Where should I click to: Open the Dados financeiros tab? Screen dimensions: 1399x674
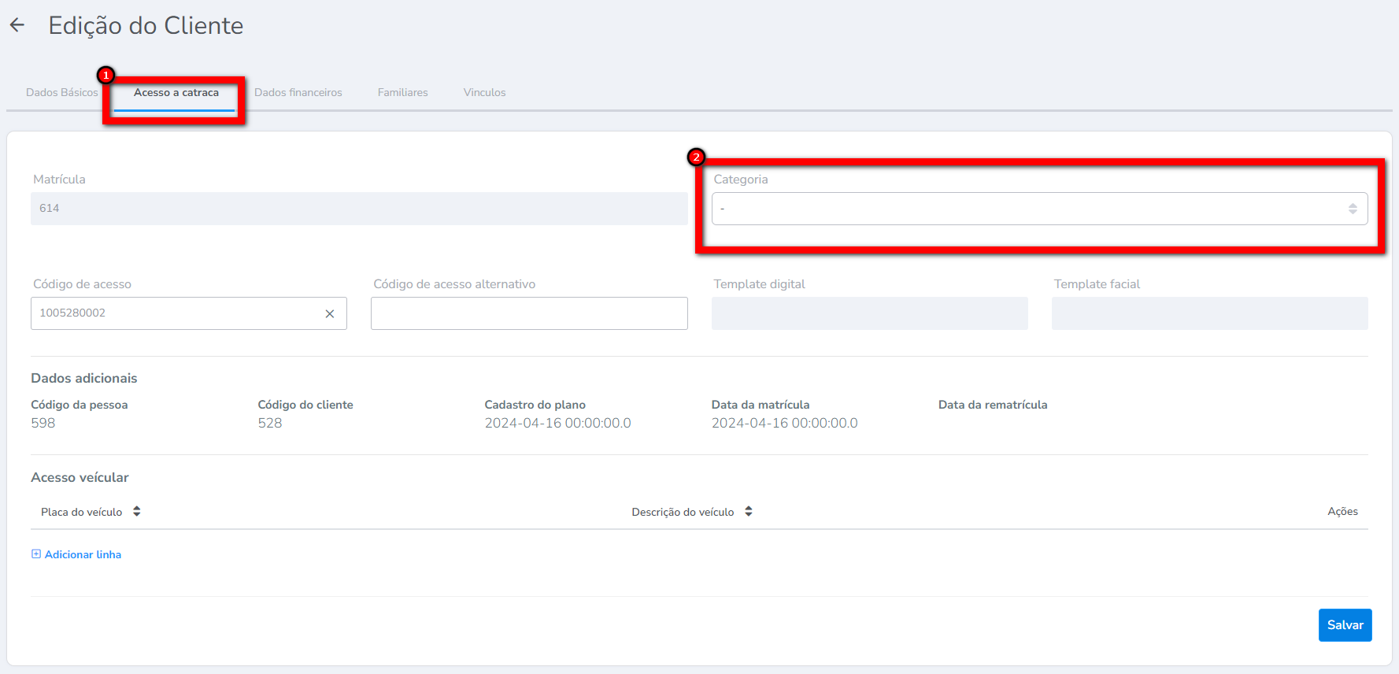click(298, 92)
